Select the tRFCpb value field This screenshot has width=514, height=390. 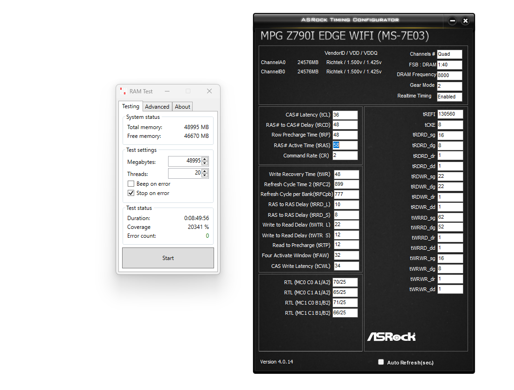click(346, 195)
